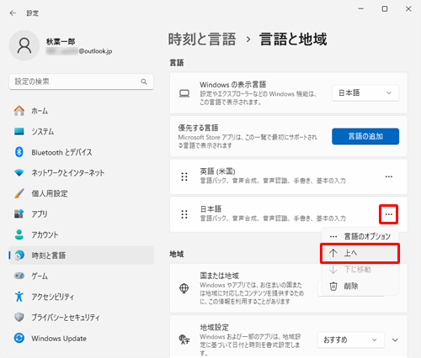This screenshot has height=358, width=421.
Task: Open the 個人用設定 brush icon
Action: [19, 193]
